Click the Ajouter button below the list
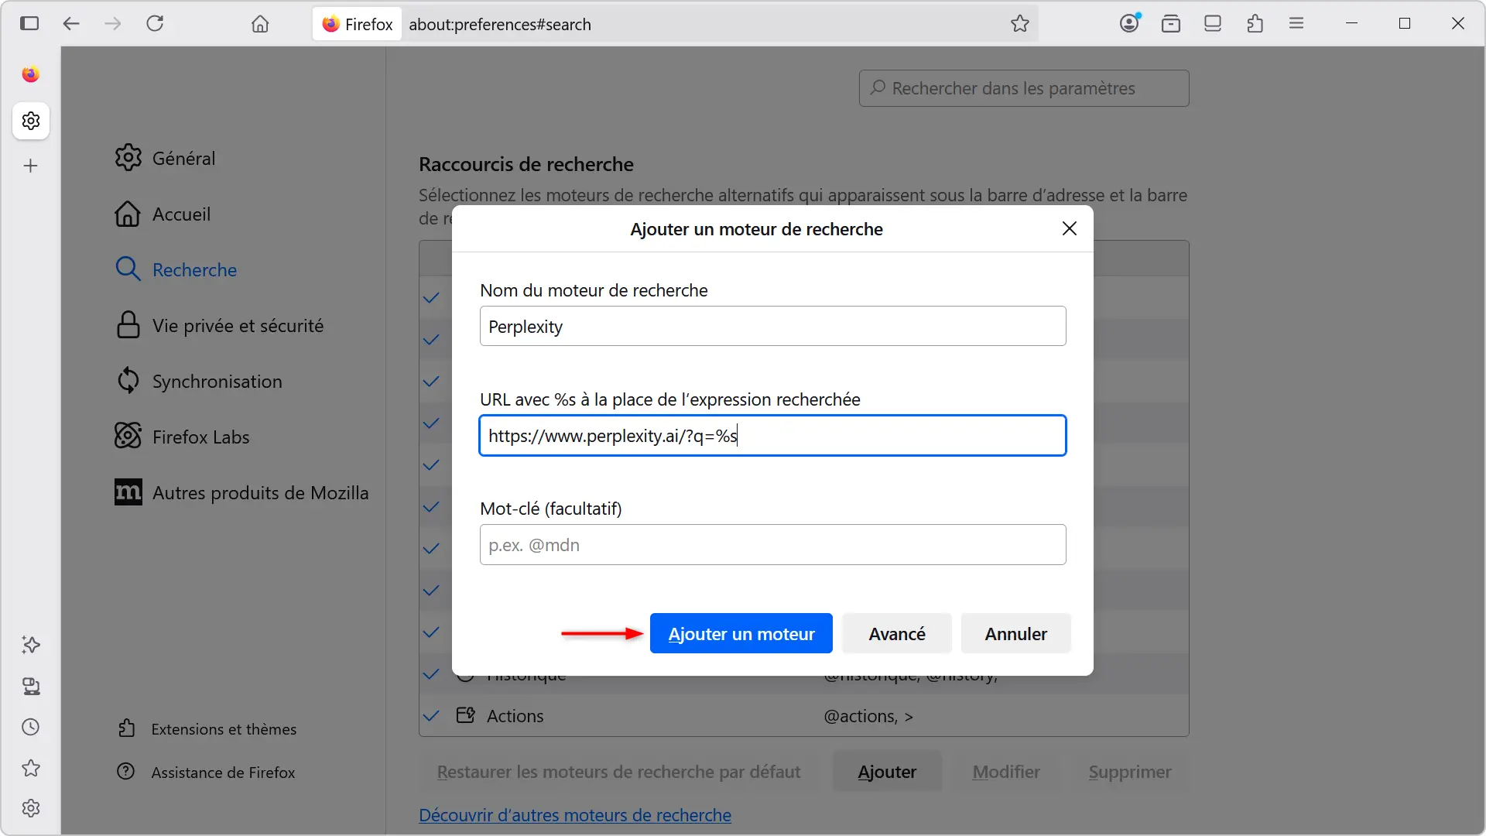 [x=887, y=772]
